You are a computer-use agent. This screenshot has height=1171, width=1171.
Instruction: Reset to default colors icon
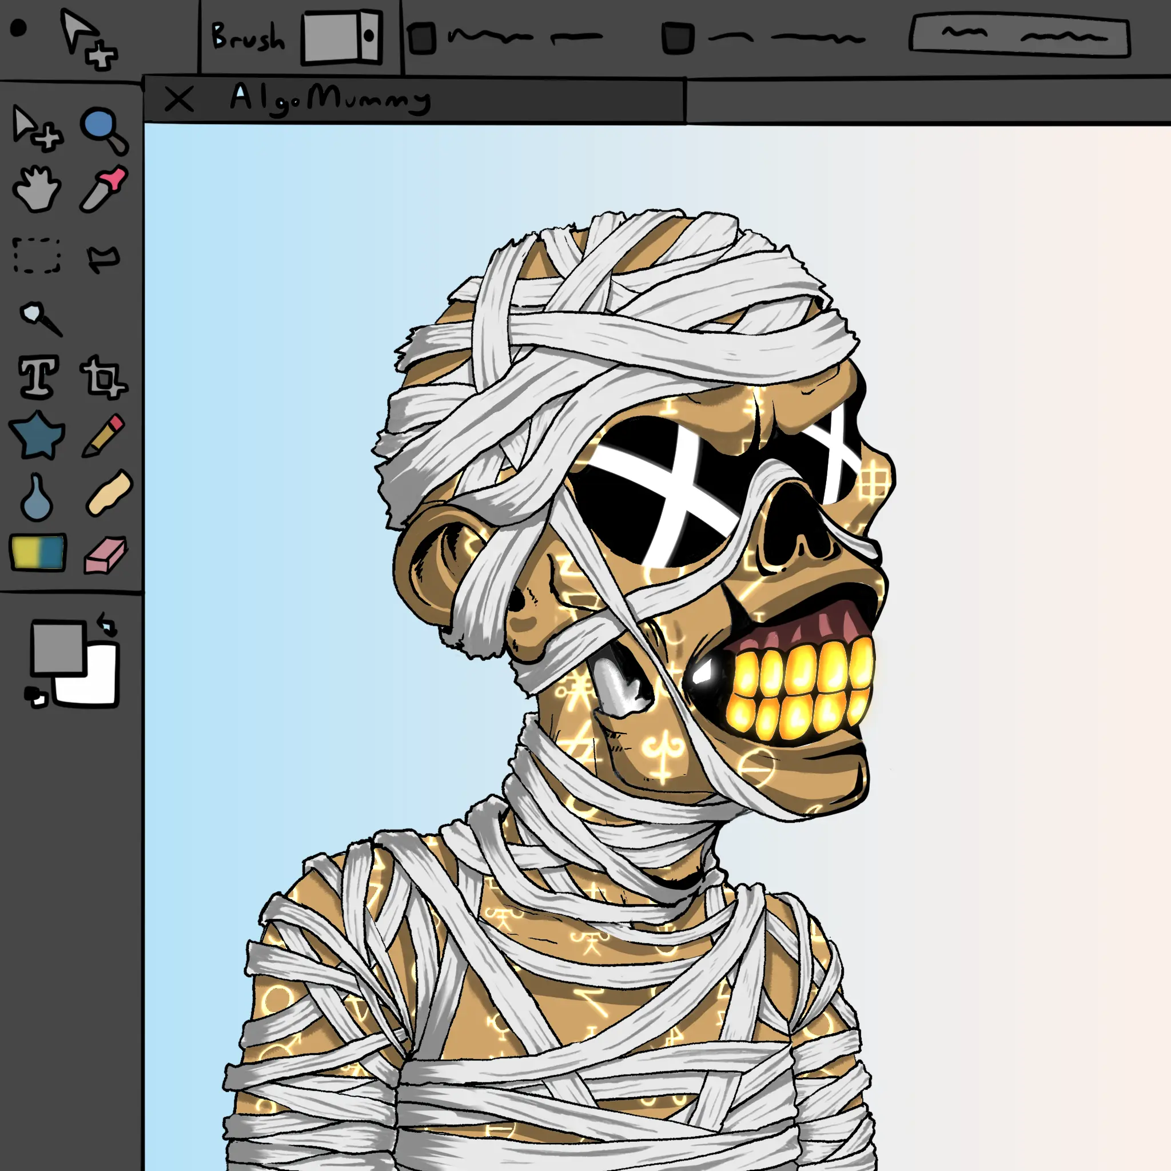coord(35,696)
